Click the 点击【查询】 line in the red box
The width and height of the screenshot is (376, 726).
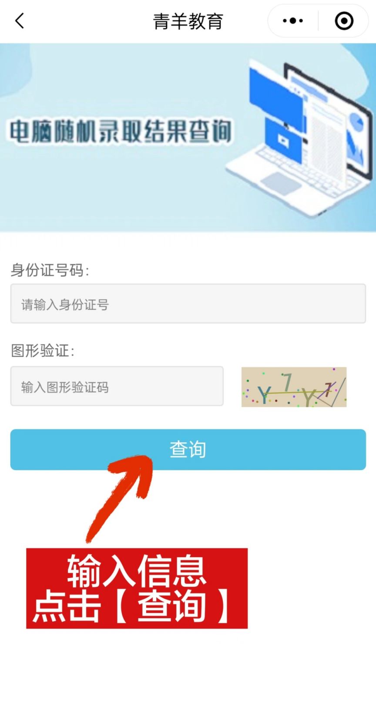pos(133,606)
